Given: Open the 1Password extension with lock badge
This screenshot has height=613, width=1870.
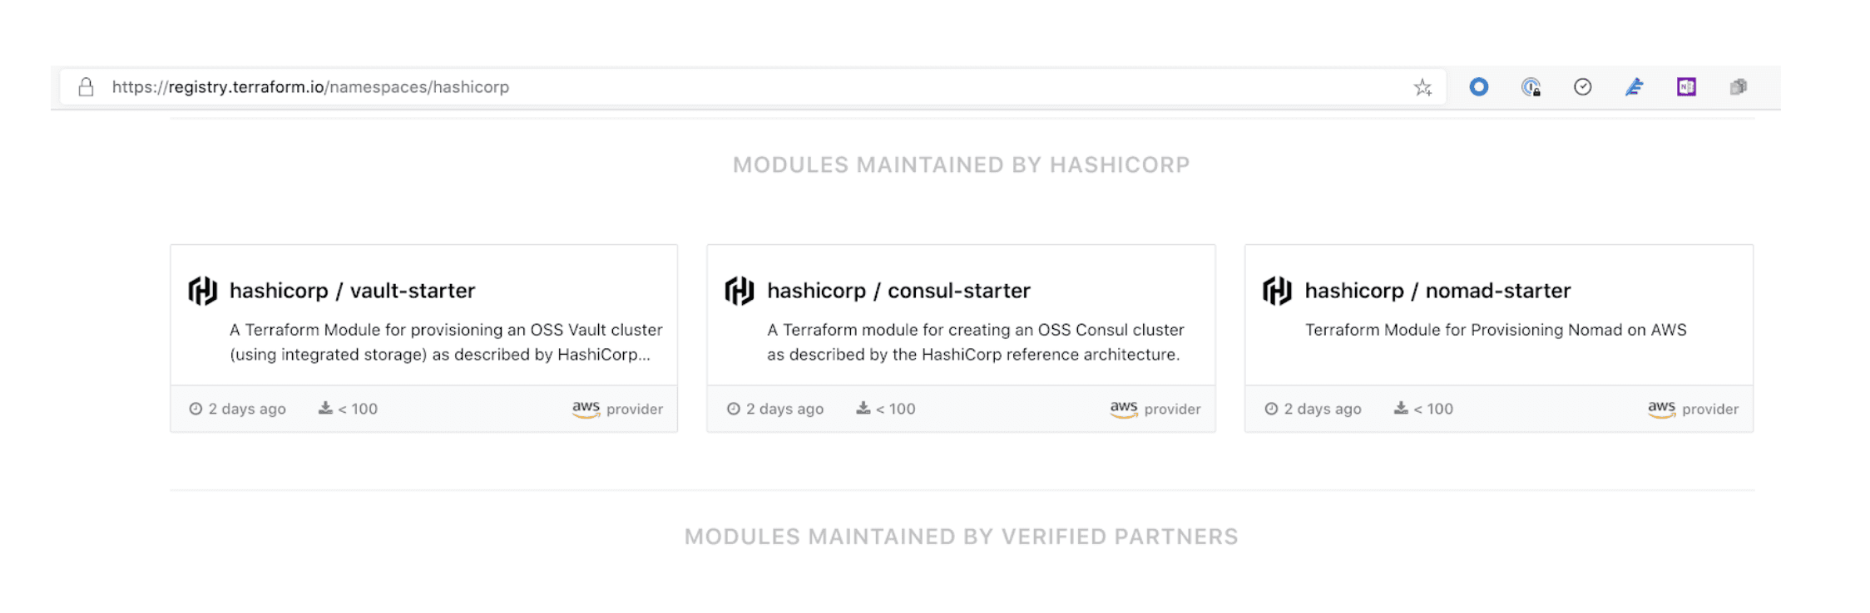Looking at the screenshot, I should coord(1532,86).
